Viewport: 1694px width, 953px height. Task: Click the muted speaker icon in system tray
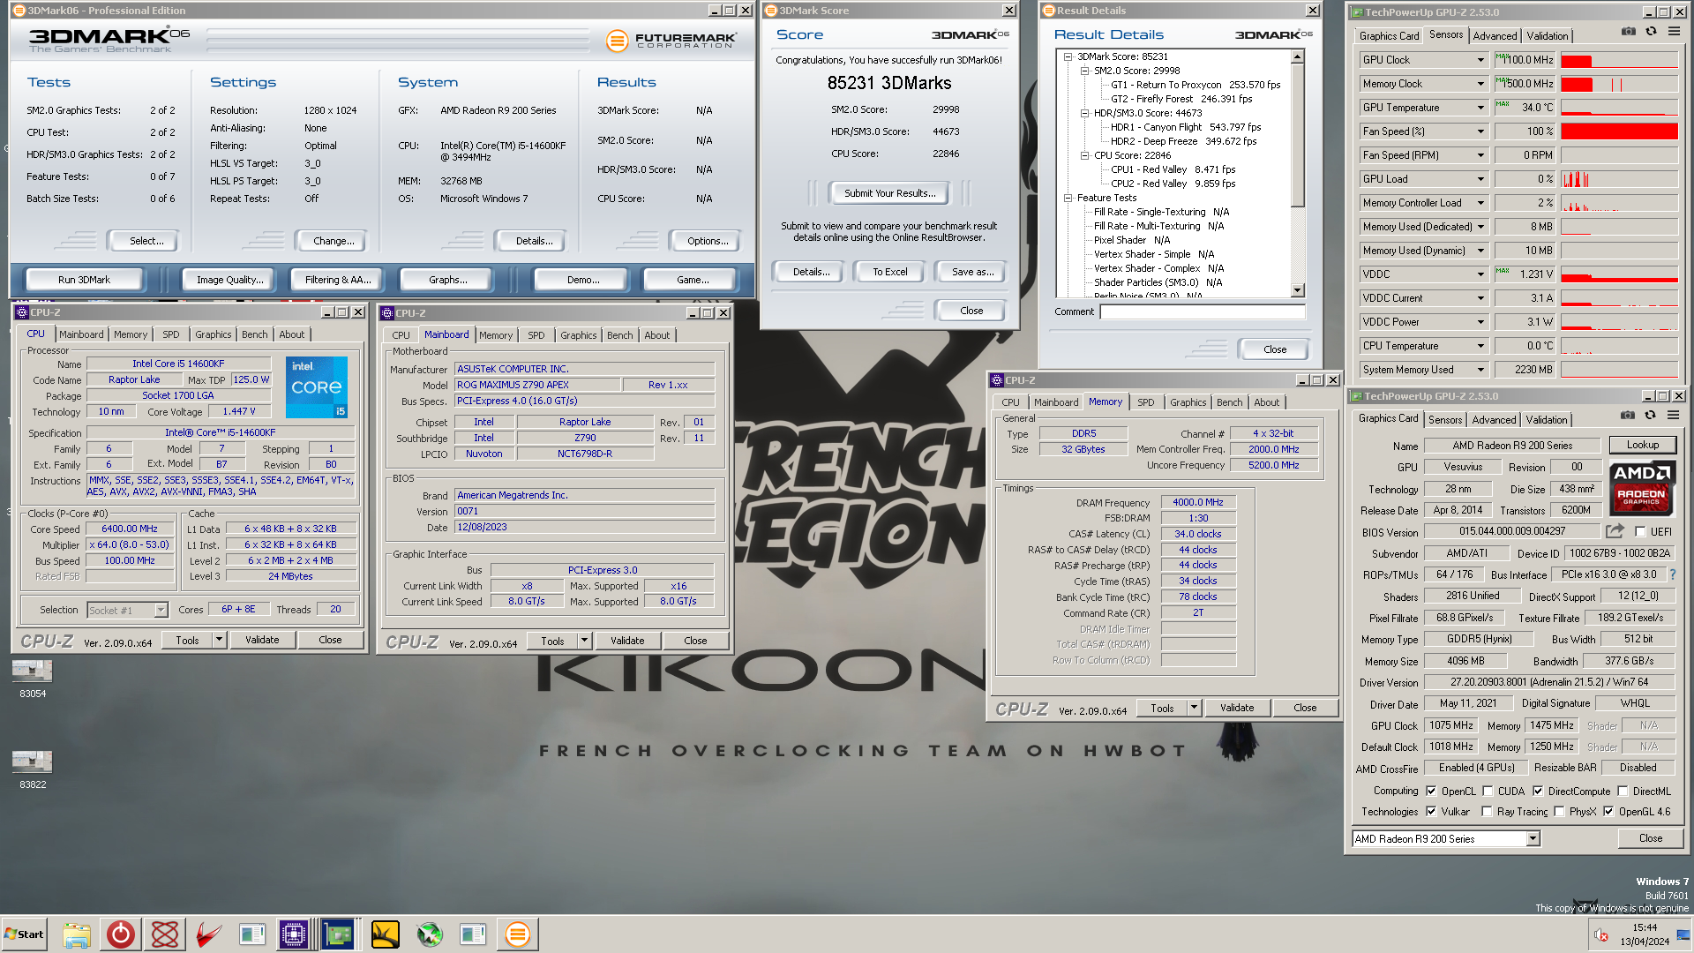click(1601, 935)
